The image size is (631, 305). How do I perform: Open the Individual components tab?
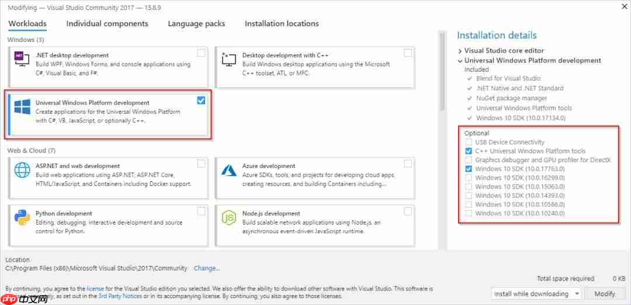click(107, 24)
